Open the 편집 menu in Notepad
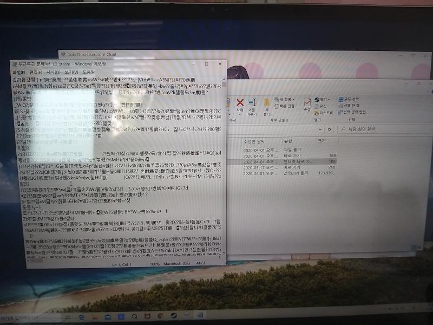 (x=36, y=73)
